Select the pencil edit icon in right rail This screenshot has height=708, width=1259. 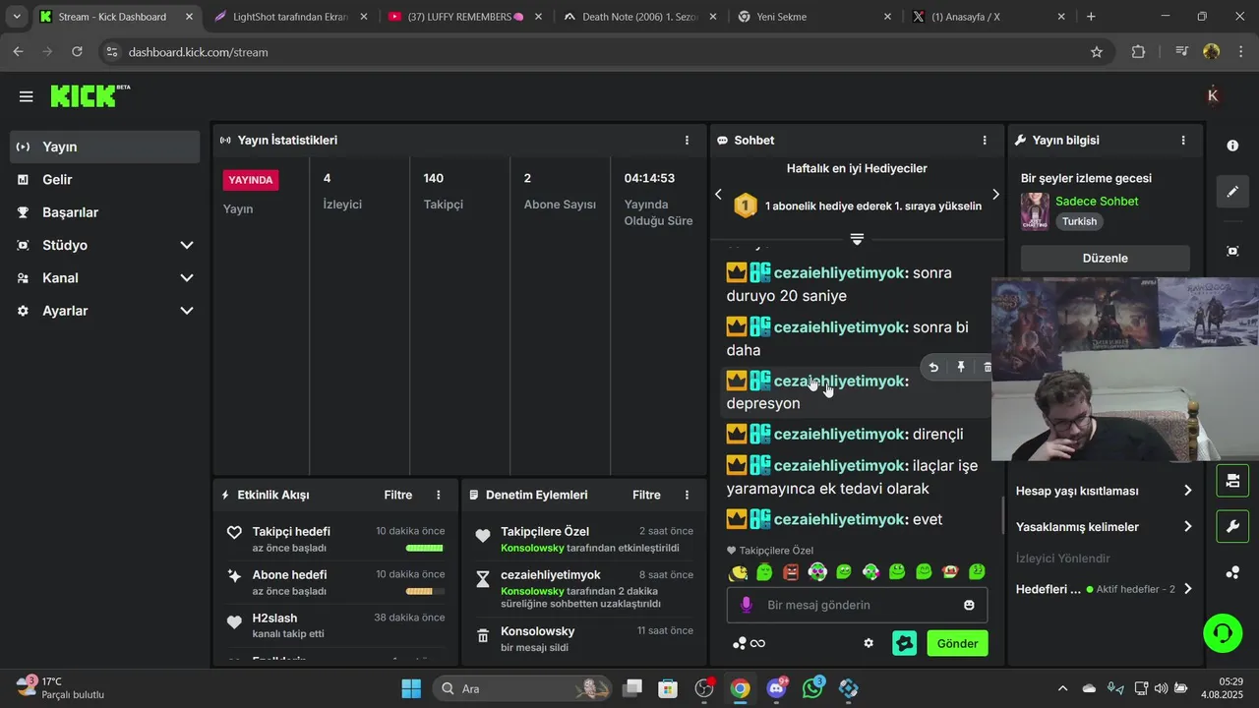coord(1232,192)
